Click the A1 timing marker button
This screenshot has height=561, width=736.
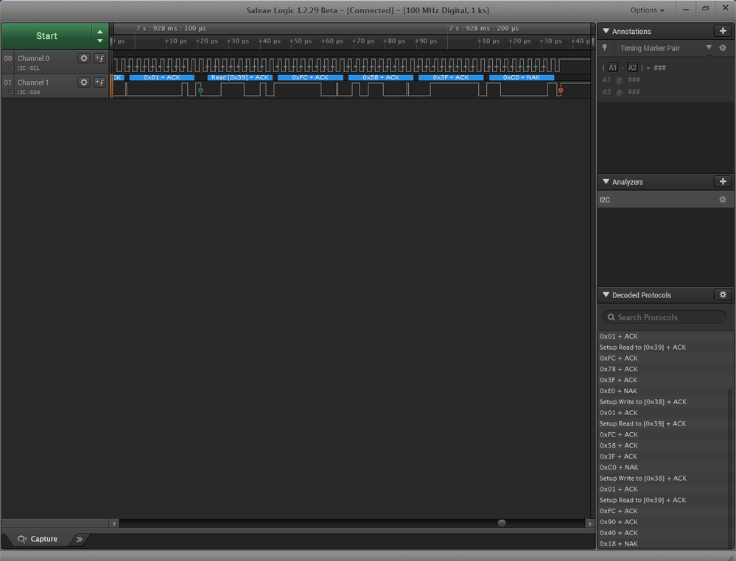[x=612, y=68]
